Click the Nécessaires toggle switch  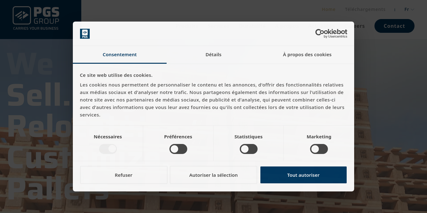(108, 149)
